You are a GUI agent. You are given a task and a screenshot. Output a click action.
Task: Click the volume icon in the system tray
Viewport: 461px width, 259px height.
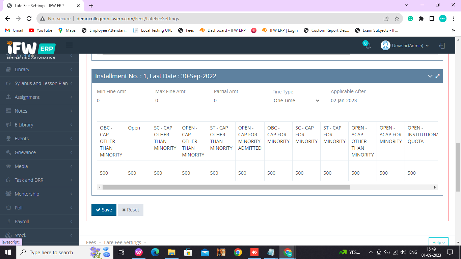pyautogui.click(x=403, y=252)
